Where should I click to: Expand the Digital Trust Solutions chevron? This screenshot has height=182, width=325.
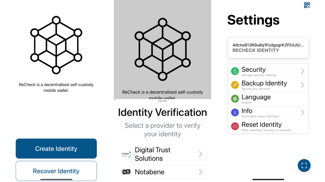point(200,154)
